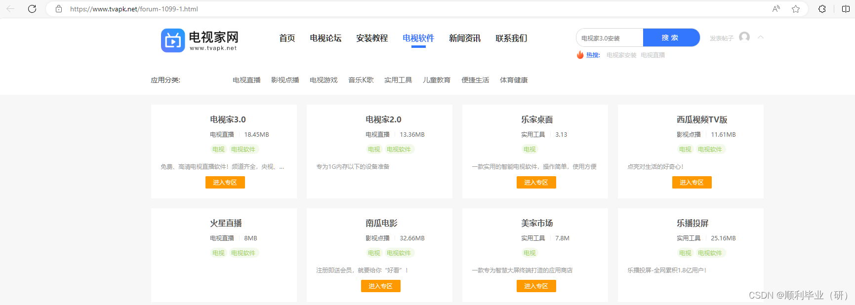Open the 联系我们 nav item
The height and width of the screenshot is (305, 855).
coord(511,38)
